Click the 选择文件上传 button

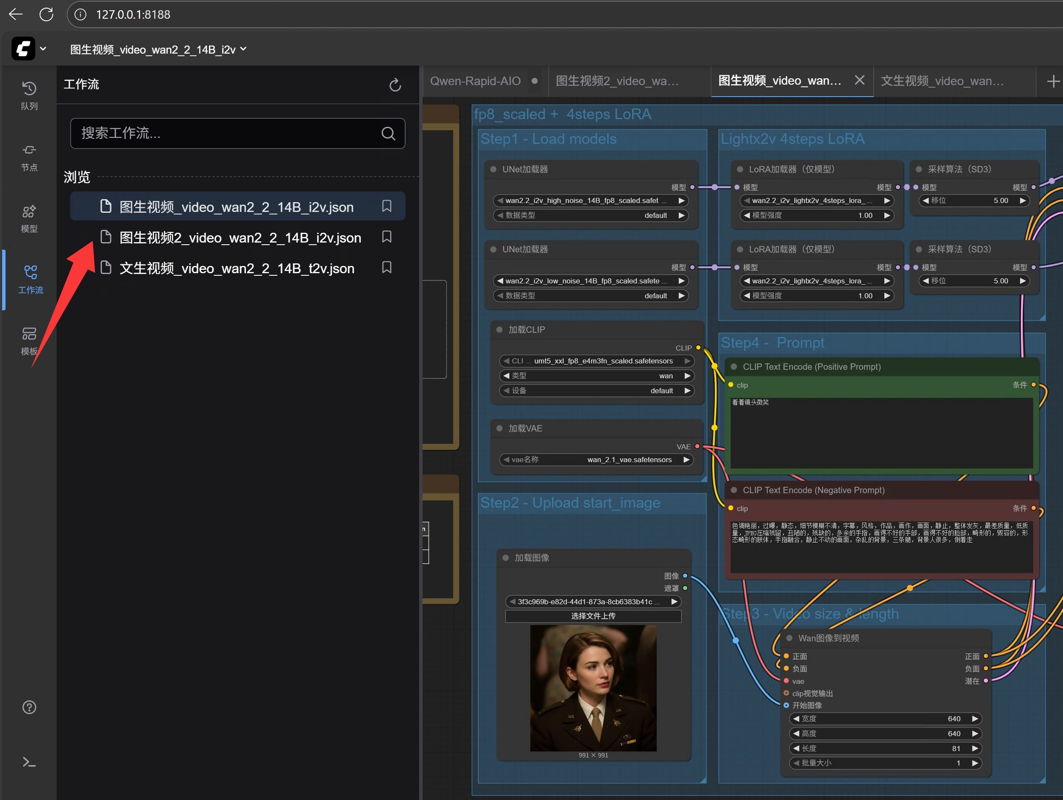592,616
